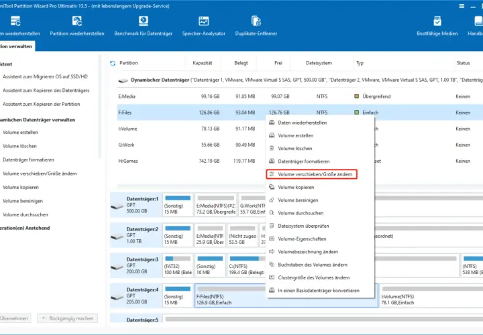
Task: Click the refresh icon beside Partition header
Action: point(113,63)
